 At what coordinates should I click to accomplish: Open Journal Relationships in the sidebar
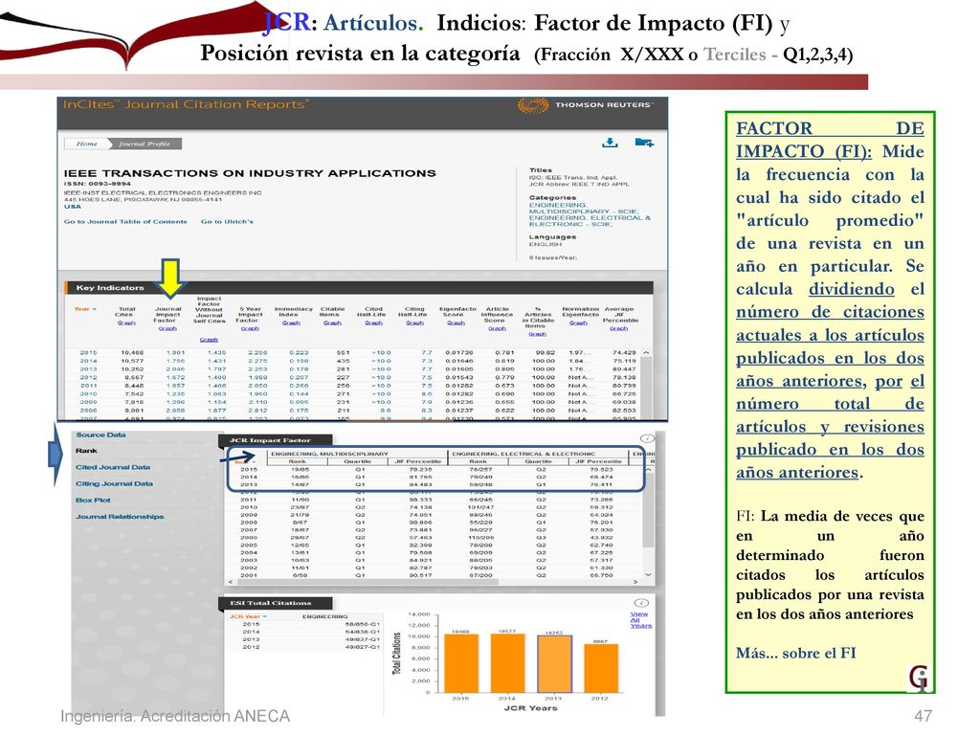[x=120, y=516]
